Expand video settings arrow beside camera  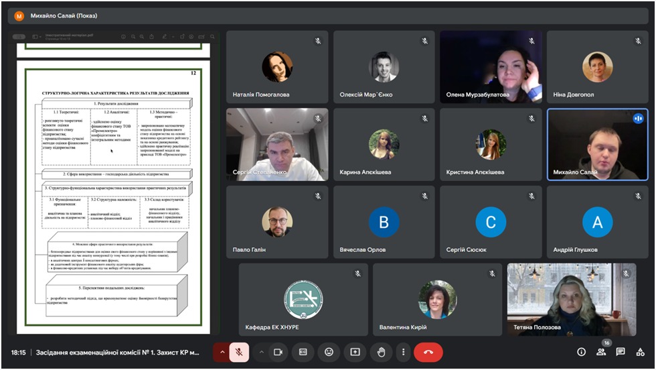tap(261, 352)
